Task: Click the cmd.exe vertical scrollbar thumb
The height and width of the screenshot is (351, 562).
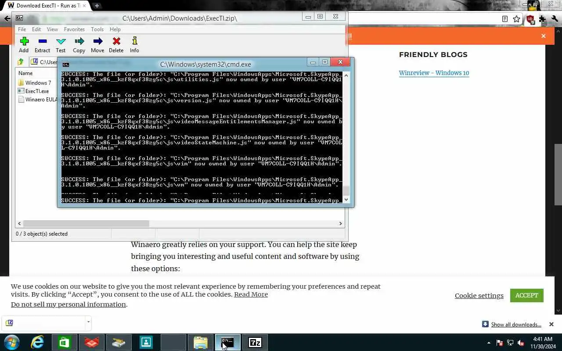Action: [346, 190]
